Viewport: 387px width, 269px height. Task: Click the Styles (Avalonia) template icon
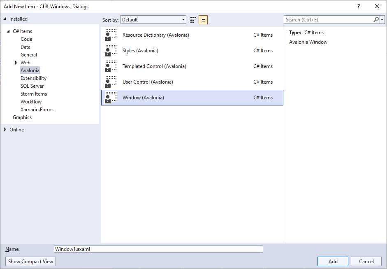click(111, 50)
